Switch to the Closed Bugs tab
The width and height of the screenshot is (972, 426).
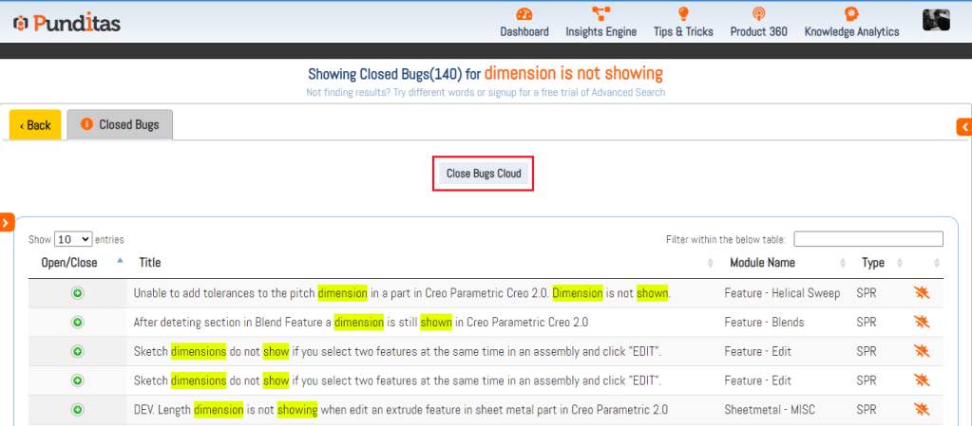120,124
